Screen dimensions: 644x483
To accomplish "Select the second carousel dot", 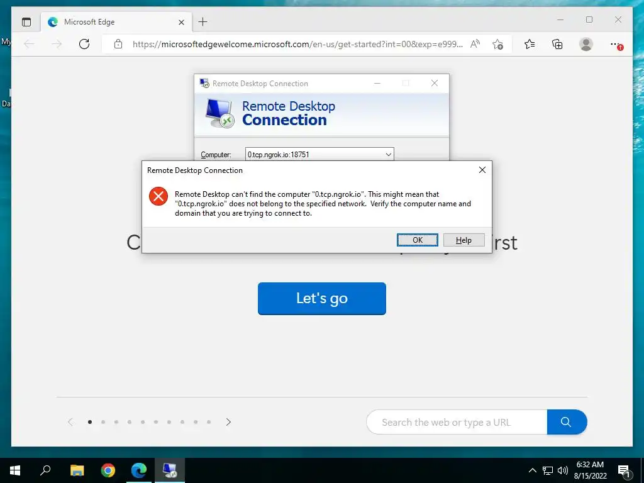I will pos(103,422).
